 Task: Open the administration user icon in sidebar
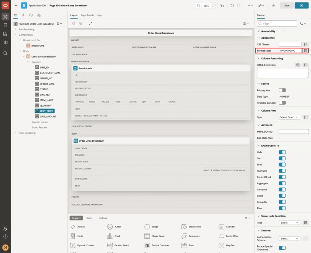click(x=5, y=229)
